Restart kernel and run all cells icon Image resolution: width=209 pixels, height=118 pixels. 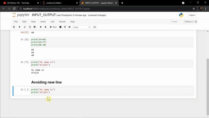70,27
